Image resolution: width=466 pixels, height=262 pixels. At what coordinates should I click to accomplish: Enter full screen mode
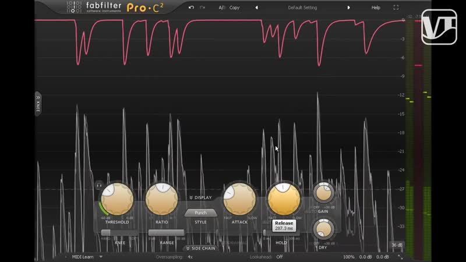point(396,8)
